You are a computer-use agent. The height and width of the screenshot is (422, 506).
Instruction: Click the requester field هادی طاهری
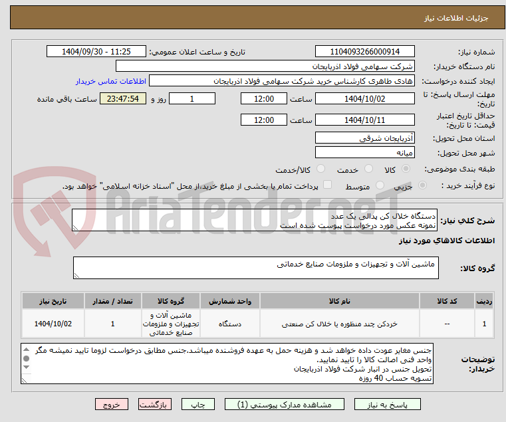pyautogui.click(x=282, y=80)
